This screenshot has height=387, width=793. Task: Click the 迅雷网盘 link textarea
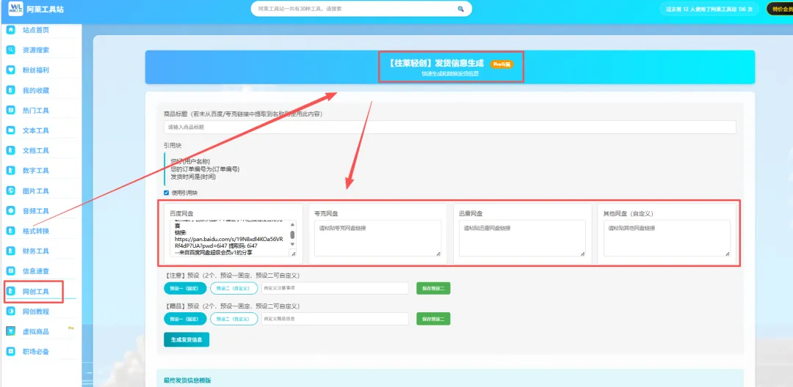click(x=523, y=238)
